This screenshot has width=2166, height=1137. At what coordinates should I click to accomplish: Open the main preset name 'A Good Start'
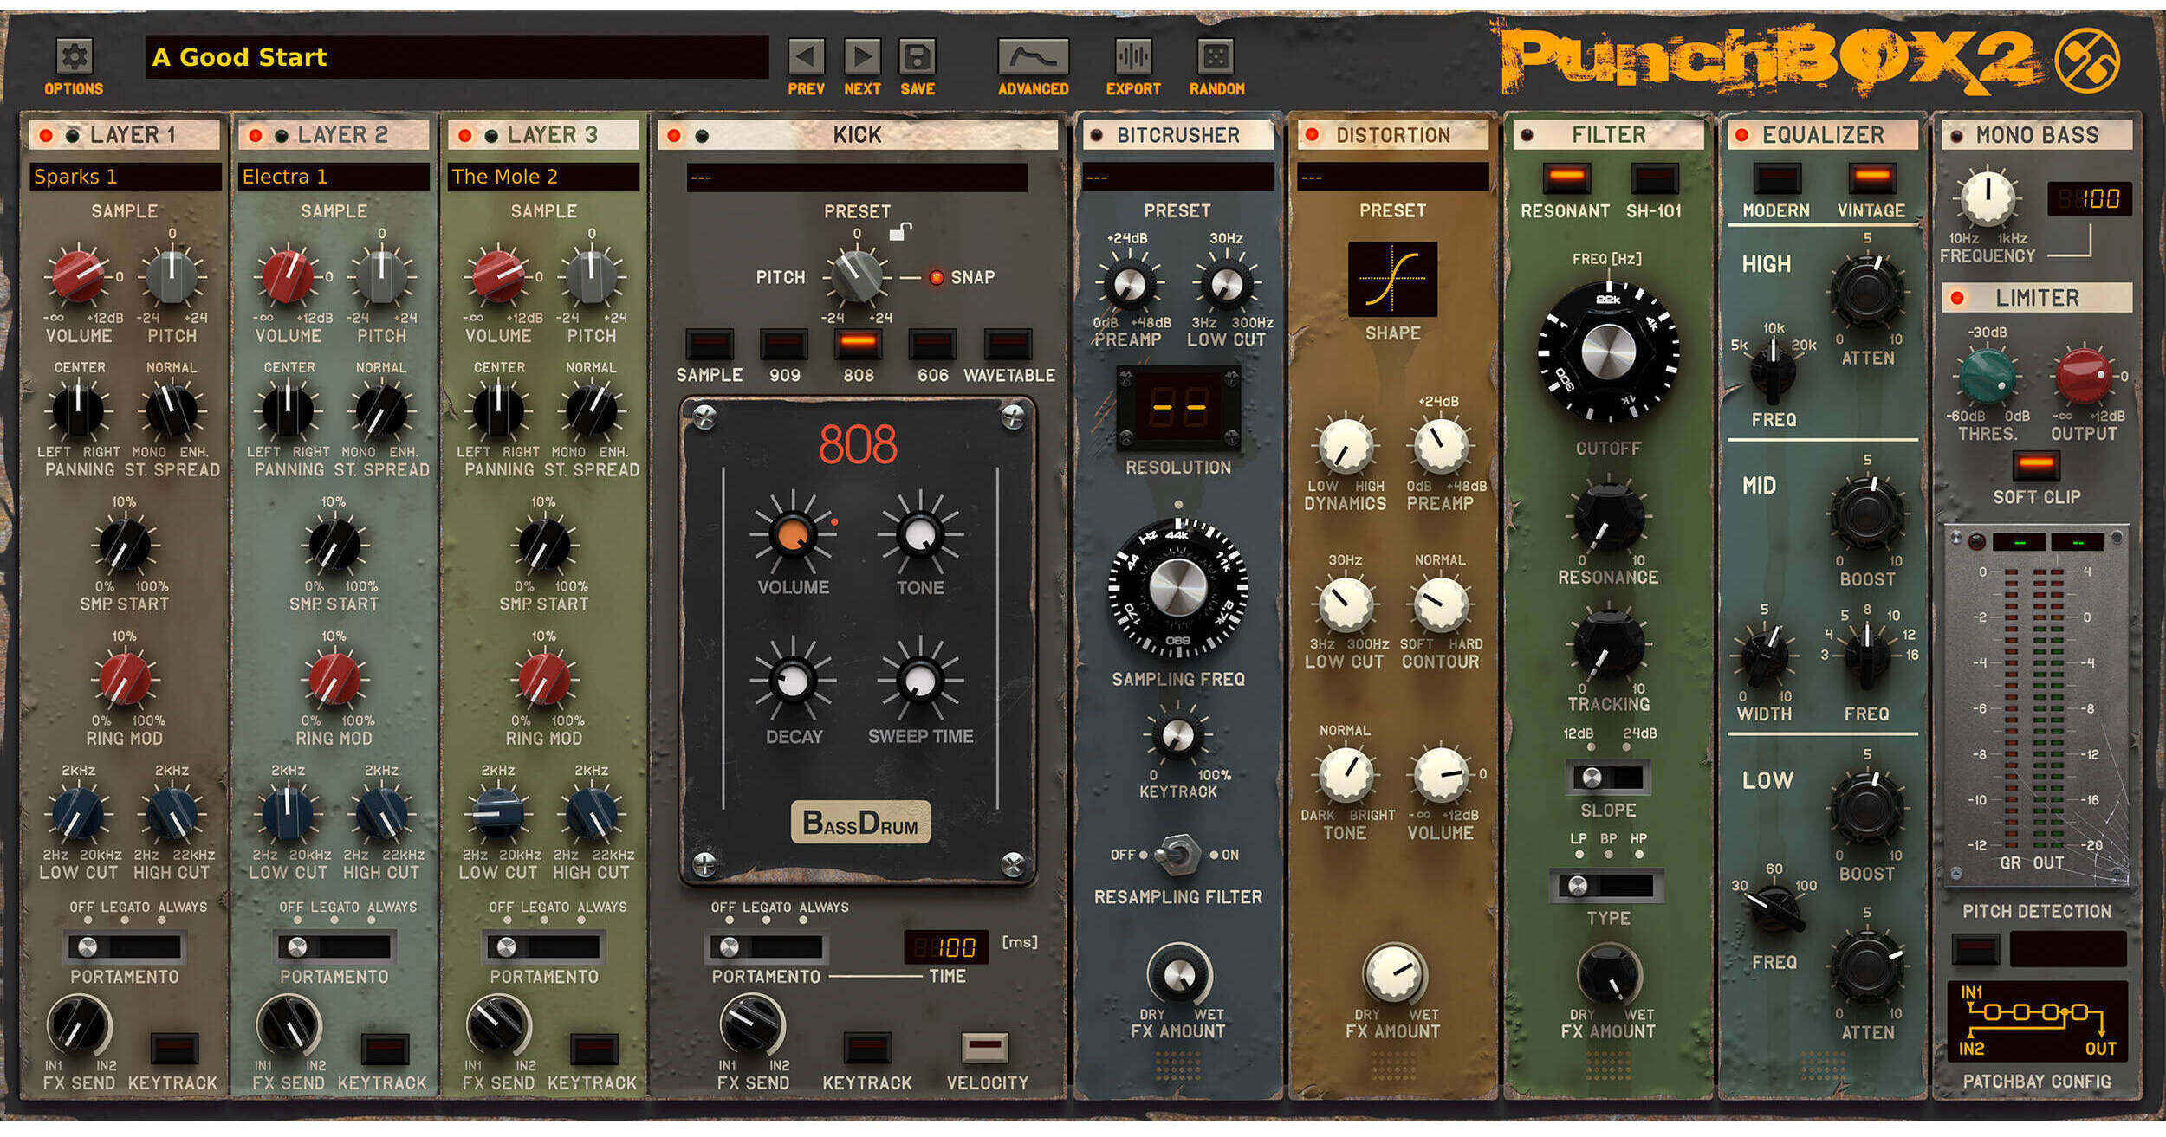457,57
